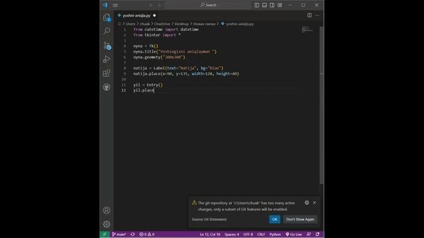The image size is (424, 238).
Task: Change line endings via CRLF
Action: tap(261, 235)
